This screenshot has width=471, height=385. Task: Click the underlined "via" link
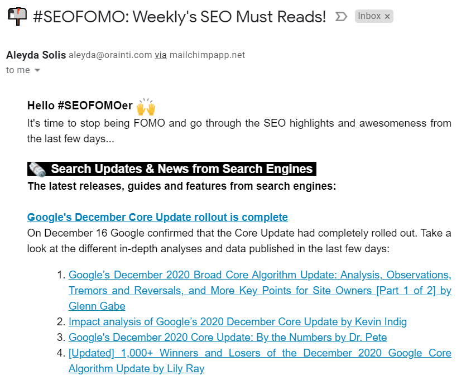pos(161,55)
